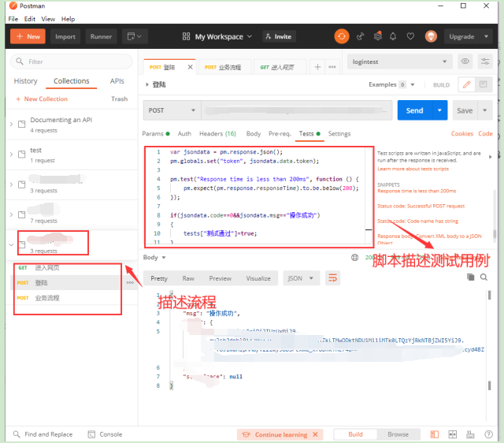Open the View menu

tap(48, 19)
